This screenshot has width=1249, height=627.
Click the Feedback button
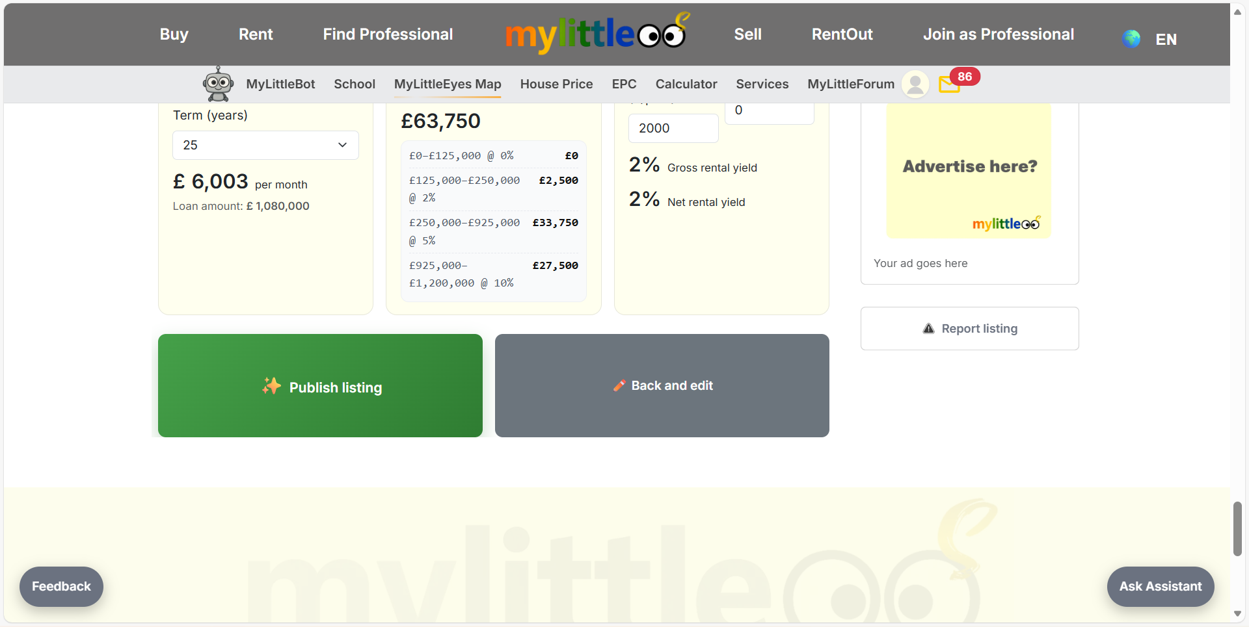coord(61,586)
